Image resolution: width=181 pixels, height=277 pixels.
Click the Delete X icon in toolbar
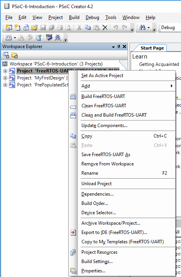[x=105, y=28]
